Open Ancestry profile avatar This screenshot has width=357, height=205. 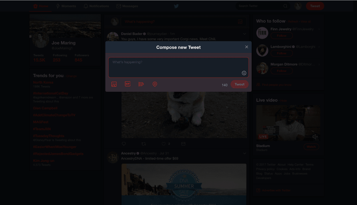click(113, 157)
